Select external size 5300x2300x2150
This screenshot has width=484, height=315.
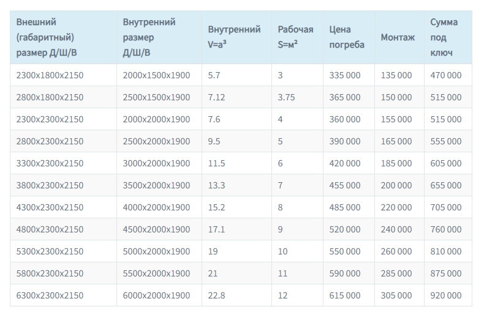coord(50,251)
